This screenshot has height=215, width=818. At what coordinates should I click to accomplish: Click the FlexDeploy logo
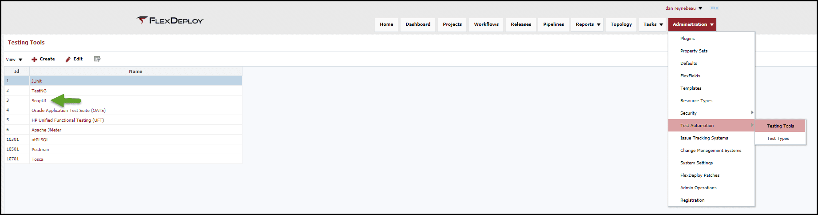tap(171, 20)
